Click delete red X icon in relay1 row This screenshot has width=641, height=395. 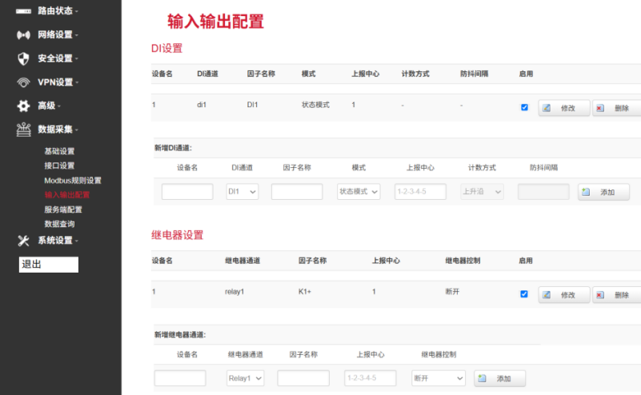599,295
